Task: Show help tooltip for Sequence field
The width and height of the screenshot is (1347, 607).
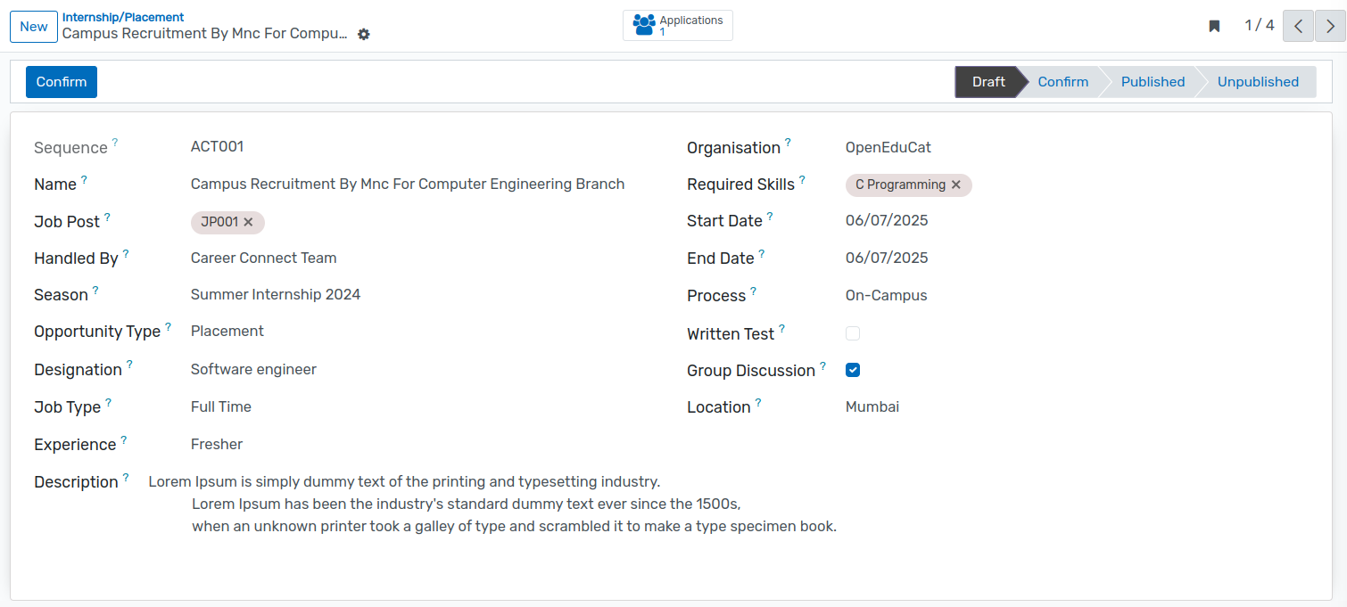Action: point(114,143)
